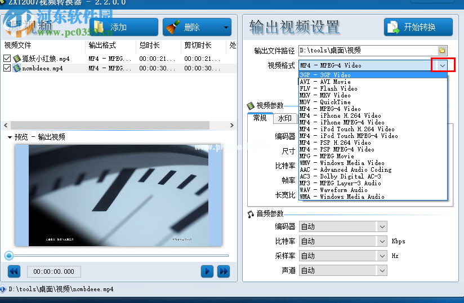Choose AAC - Advanced Audio Coding
Image resolution: width=464 pixels, height=303 pixels.
[x=373, y=170]
